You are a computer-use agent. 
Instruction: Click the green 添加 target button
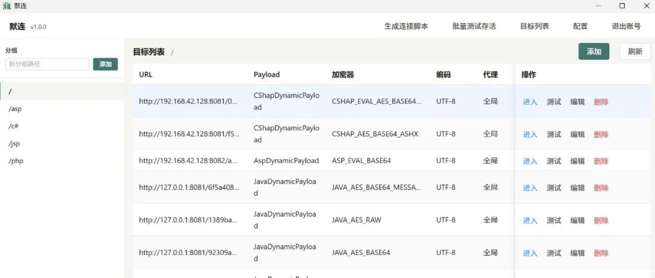(x=594, y=51)
